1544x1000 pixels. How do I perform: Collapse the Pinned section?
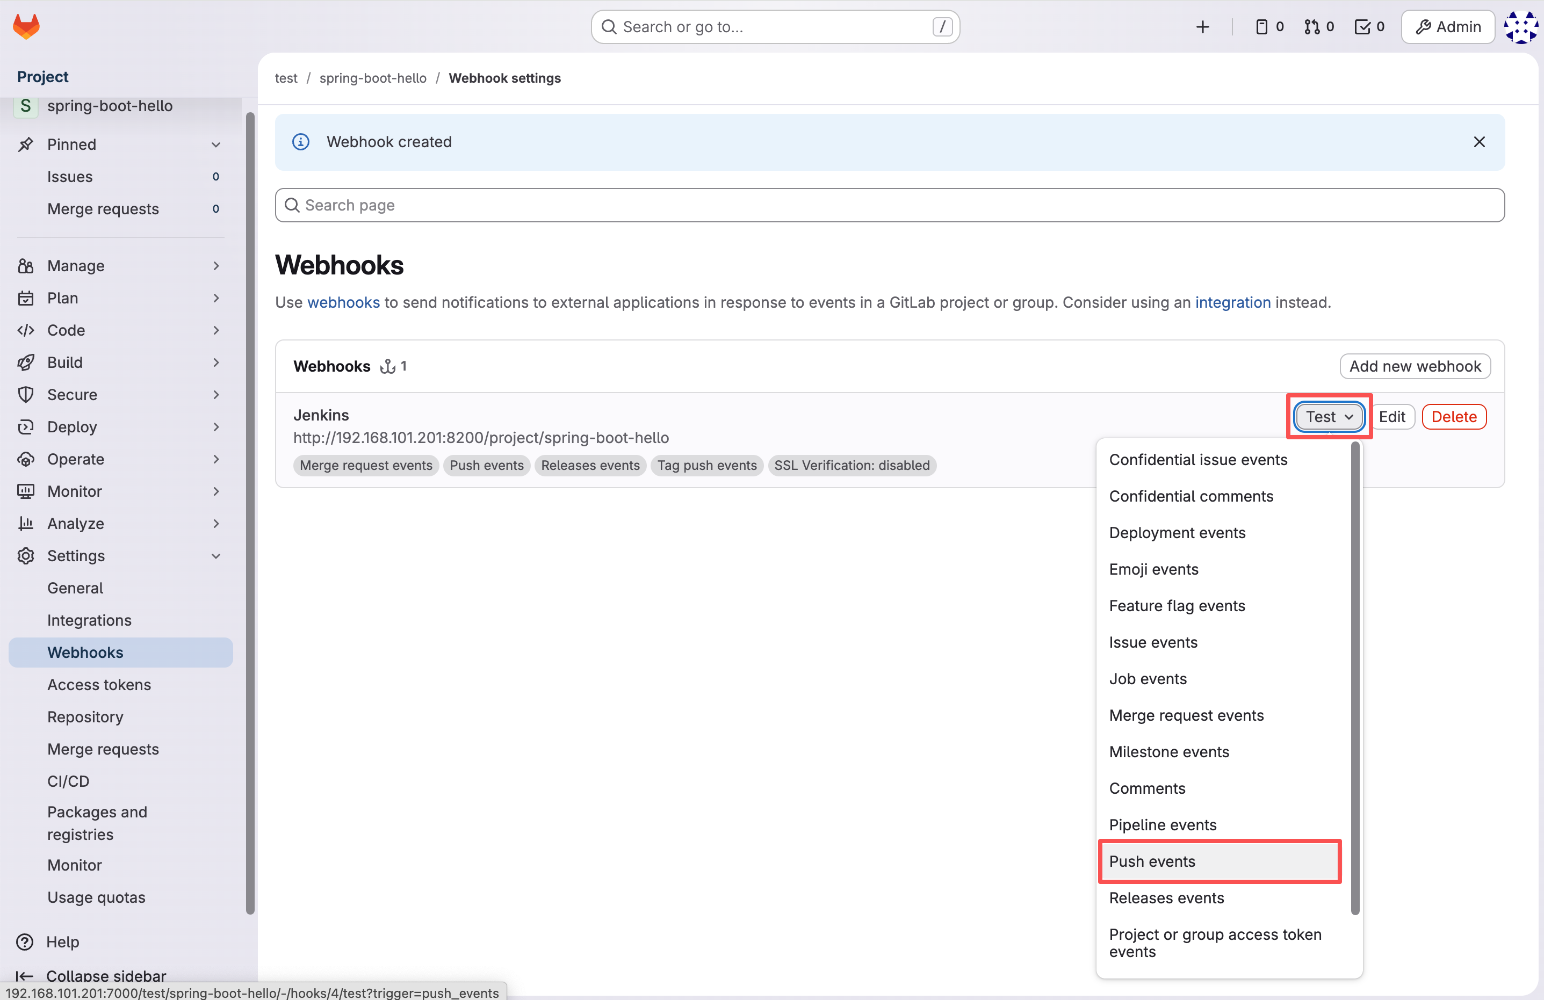pyautogui.click(x=216, y=144)
